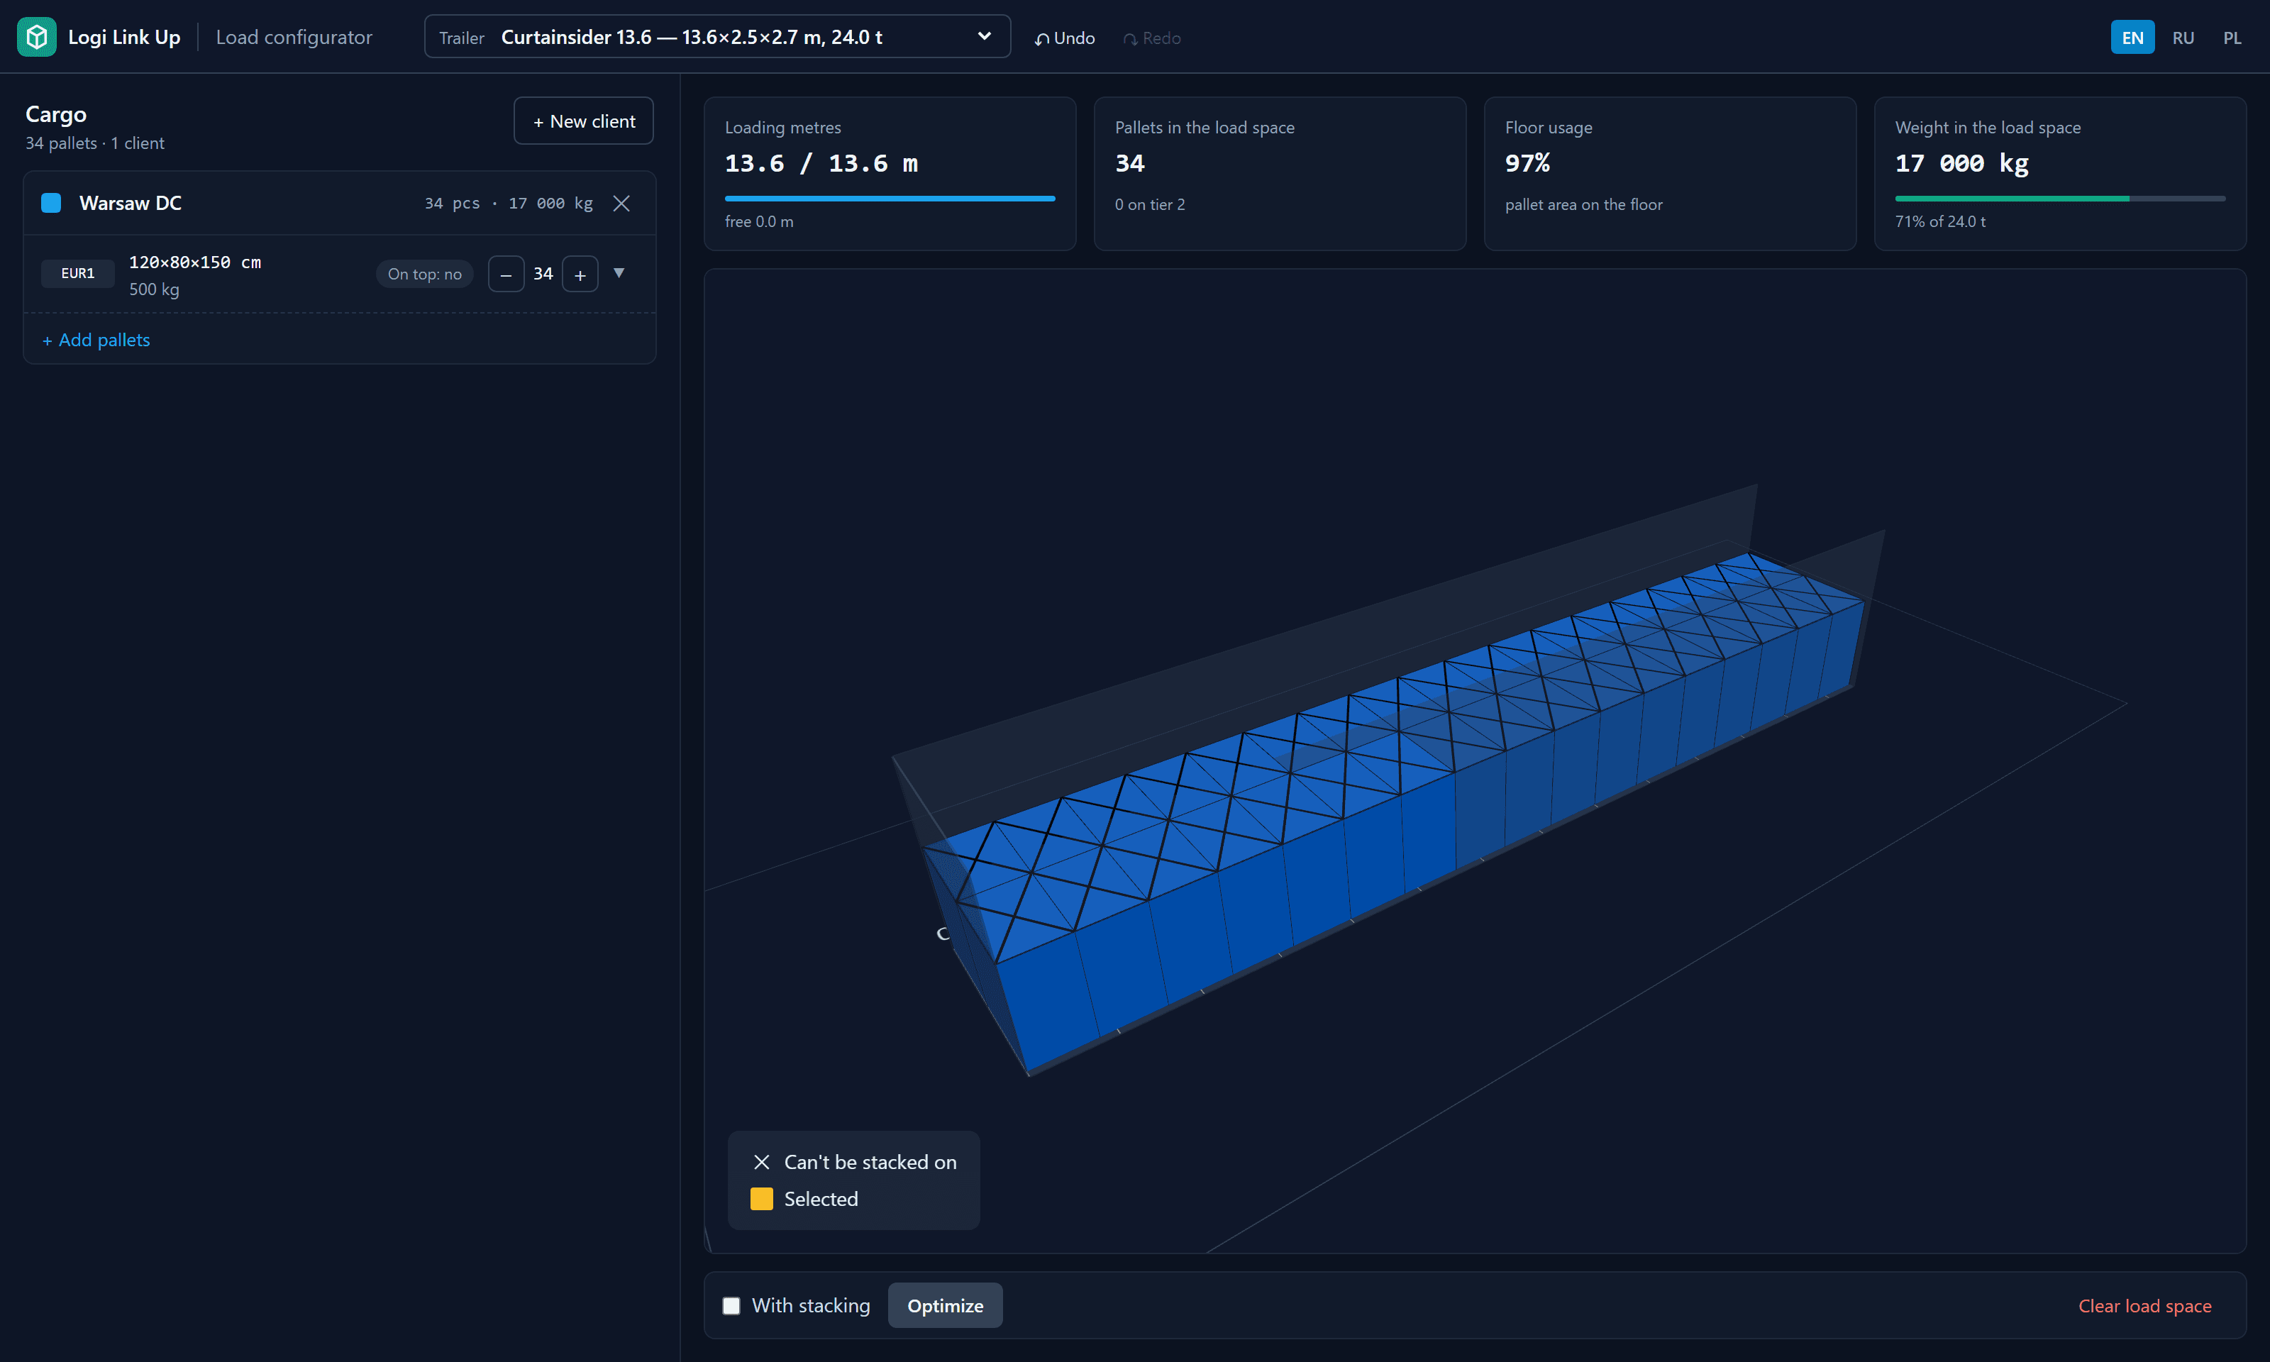Add a new client
The width and height of the screenshot is (2270, 1362).
[x=584, y=121]
